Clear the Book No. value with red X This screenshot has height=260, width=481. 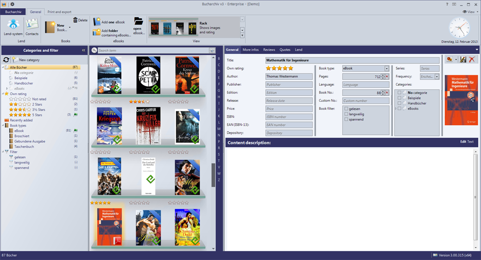(387, 93)
